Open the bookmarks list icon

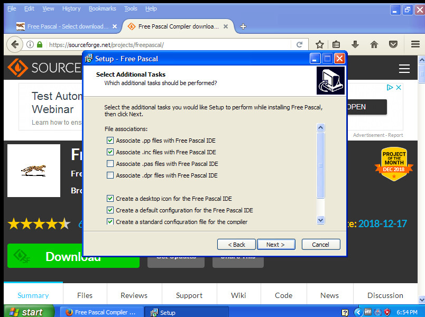click(x=336, y=44)
